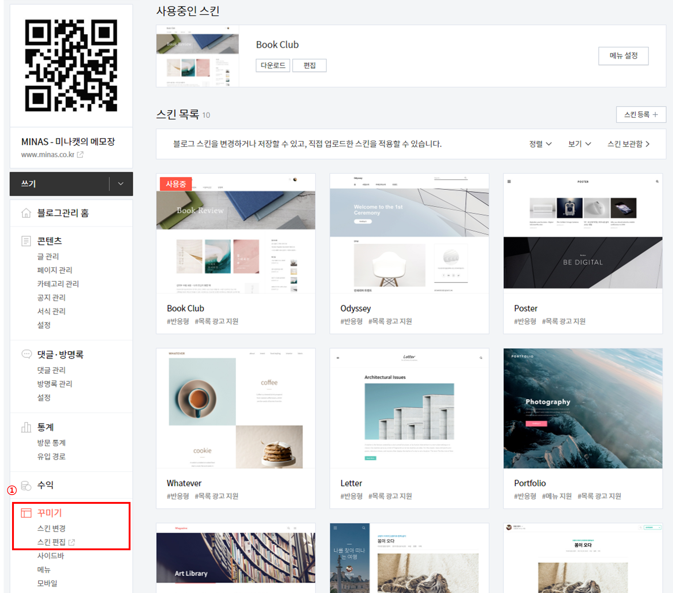The height and width of the screenshot is (593, 673).
Task: Click the 수익 coins icon
Action: pyautogui.click(x=26, y=486)
